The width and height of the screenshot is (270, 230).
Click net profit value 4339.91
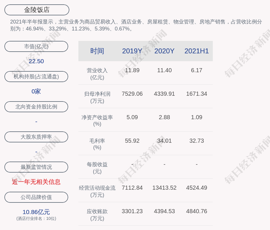click(x=164, y=94)
